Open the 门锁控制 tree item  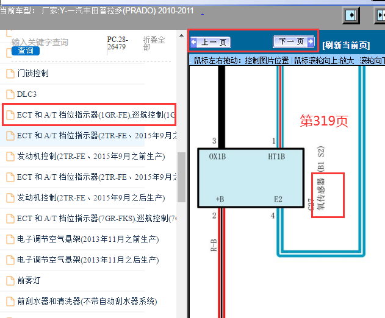coord(33,73)
